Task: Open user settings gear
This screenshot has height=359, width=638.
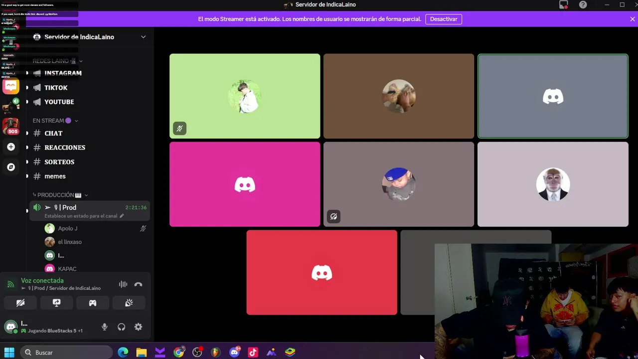Action: pos(138,327)
